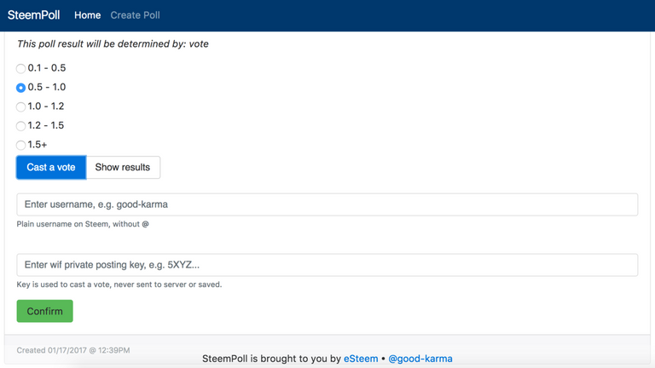Screen dimensions: 655x368
Task: Click the SteemPoll brand logo
Action: 33,15
